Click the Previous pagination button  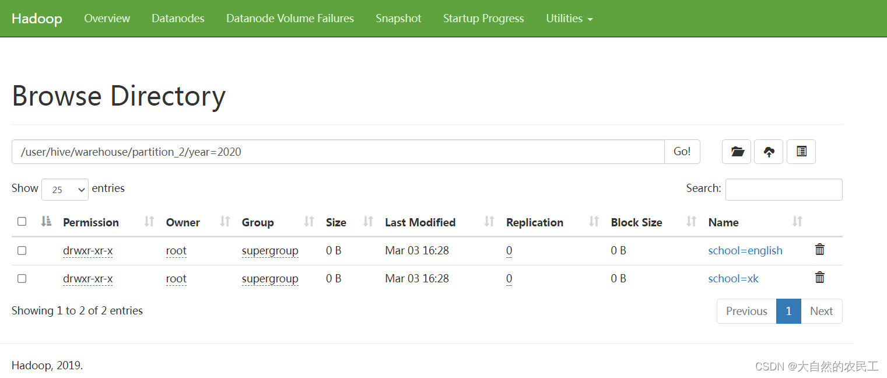point(746,311)
